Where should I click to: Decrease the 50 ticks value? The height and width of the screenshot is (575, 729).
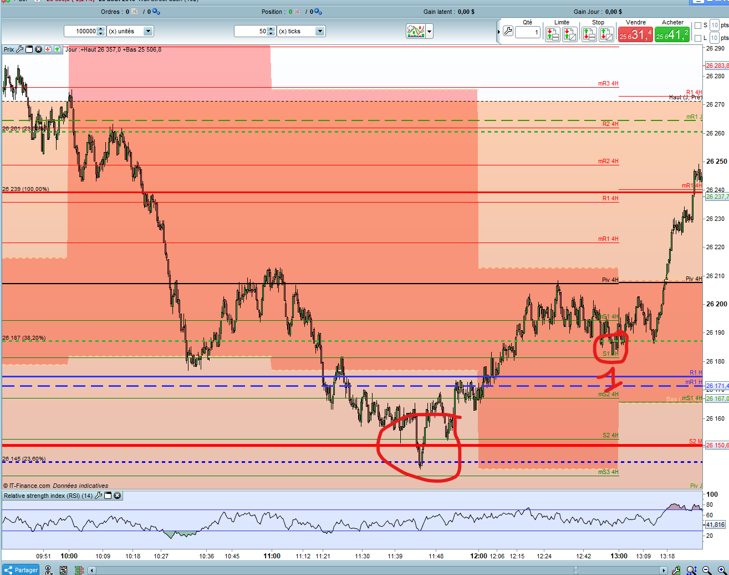coord(271,34)
